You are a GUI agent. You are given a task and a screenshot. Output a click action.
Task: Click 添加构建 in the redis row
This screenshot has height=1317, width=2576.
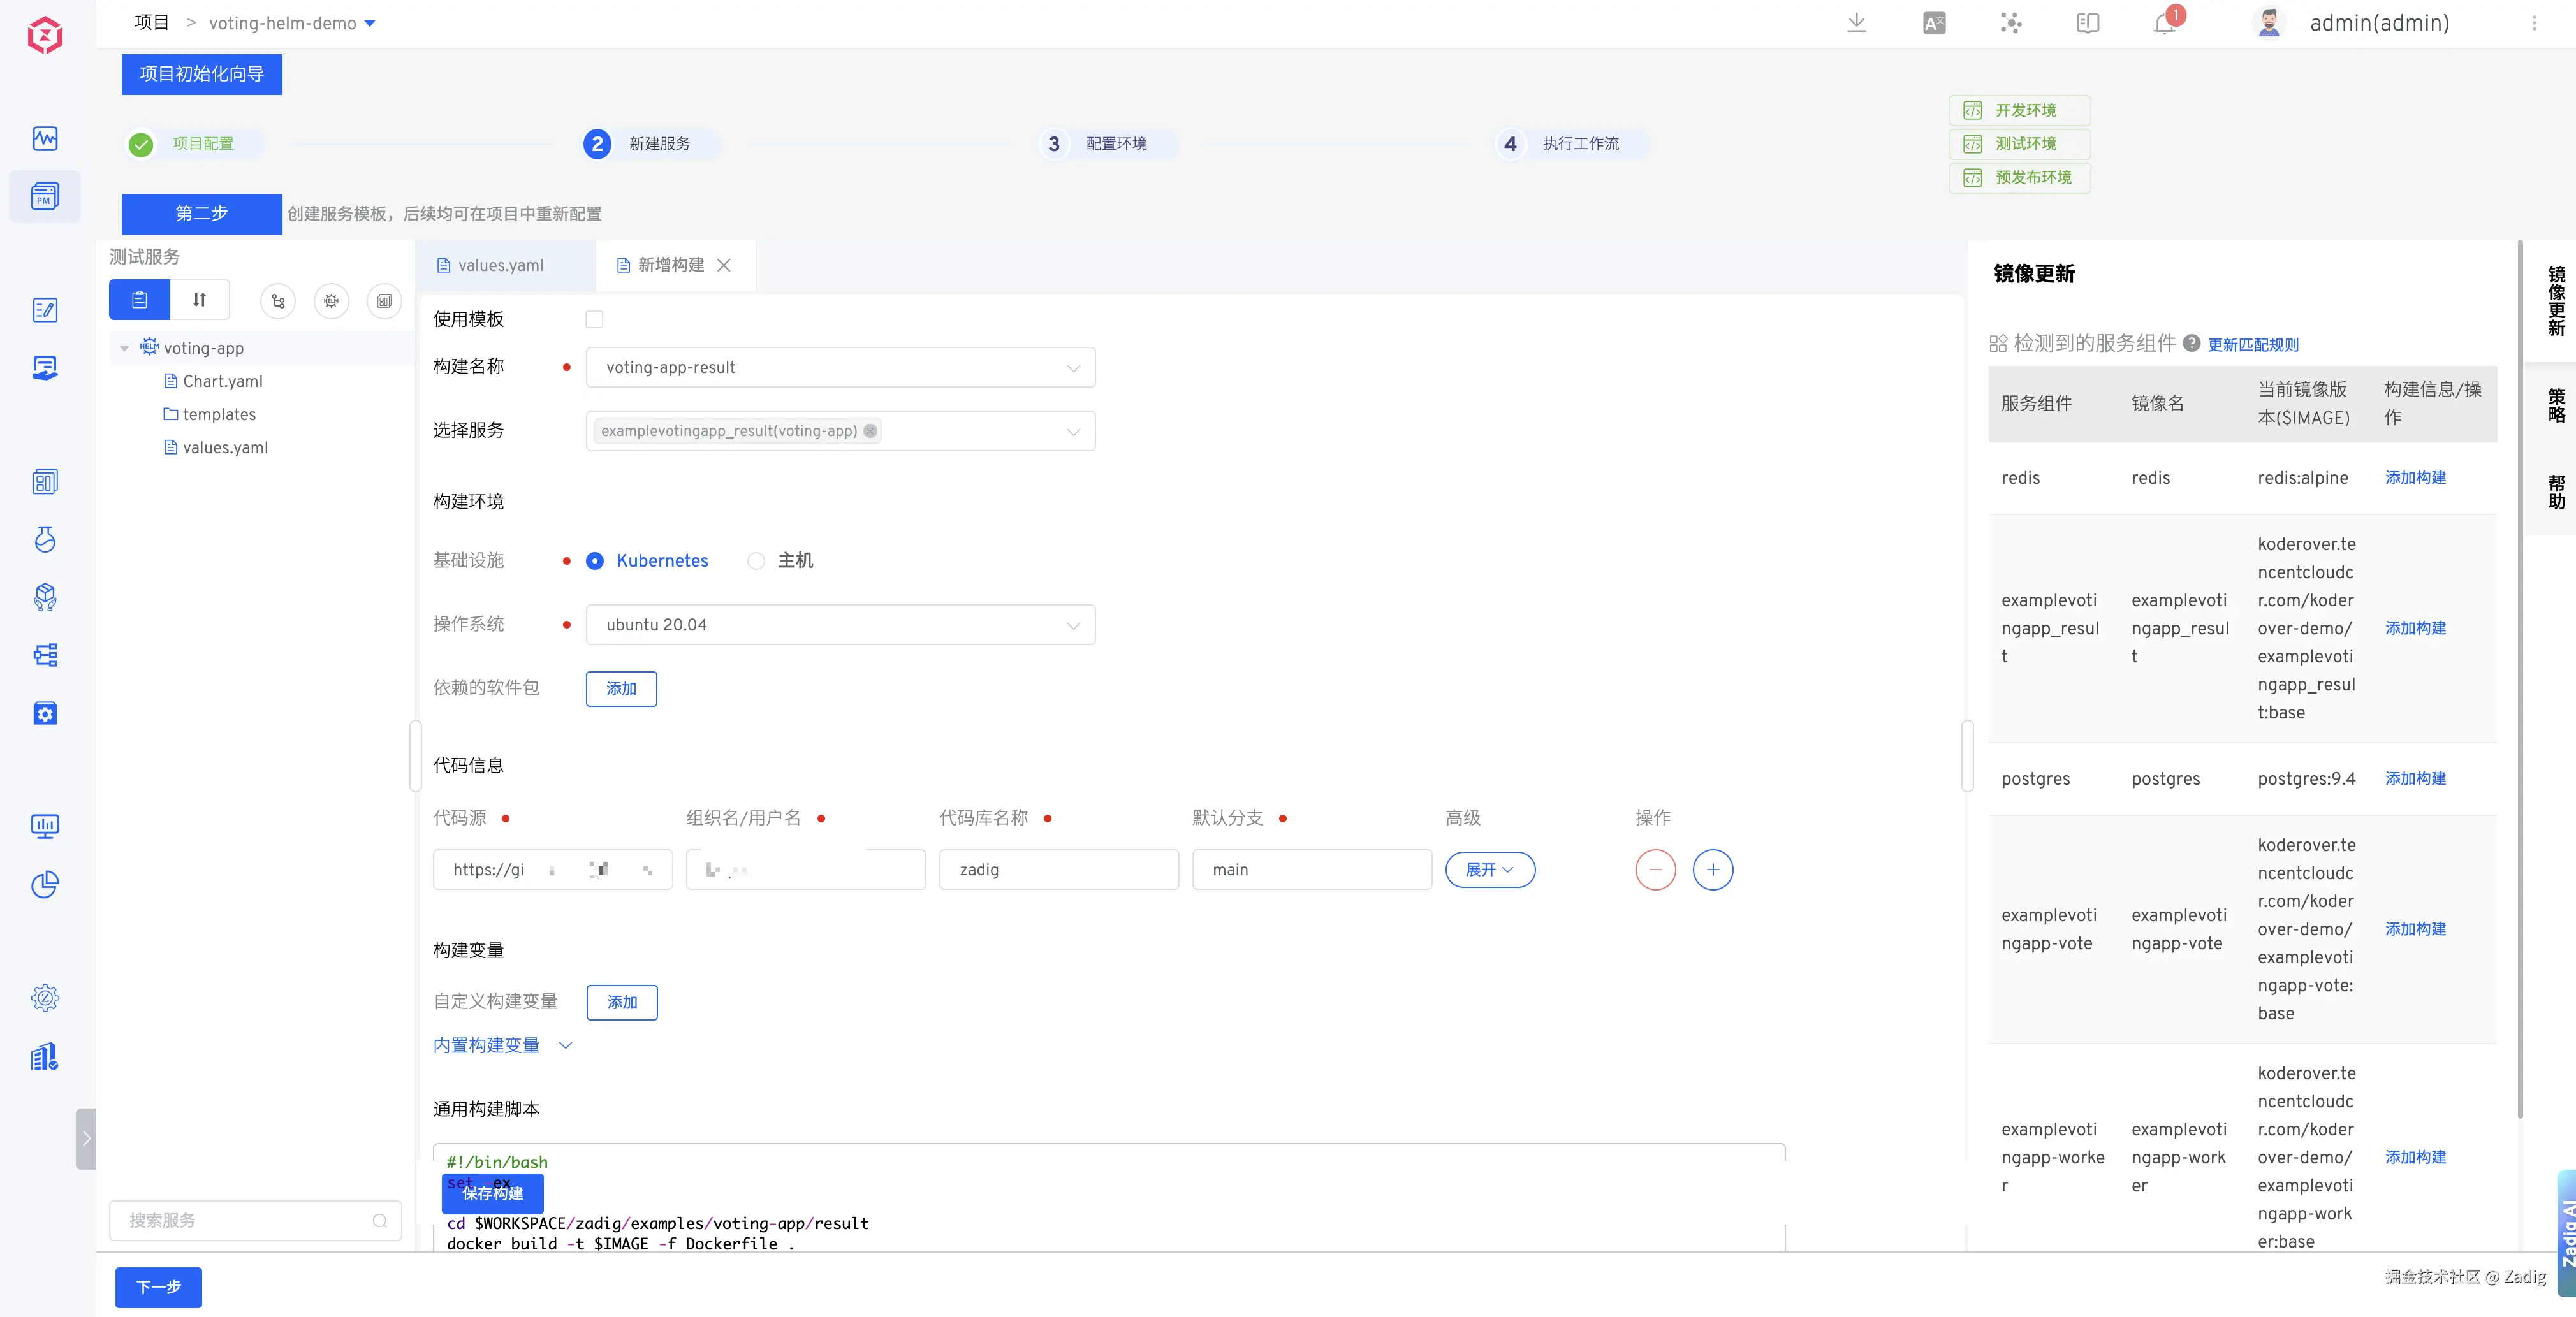tap(2415, 478)
